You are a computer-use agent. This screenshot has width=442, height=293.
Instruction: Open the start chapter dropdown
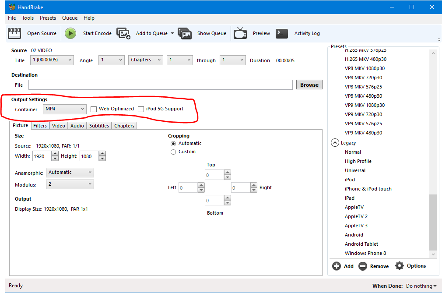tap(180, 60)
